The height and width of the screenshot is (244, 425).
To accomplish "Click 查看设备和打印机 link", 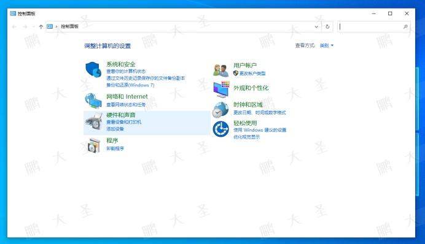I will click(124, 122).
